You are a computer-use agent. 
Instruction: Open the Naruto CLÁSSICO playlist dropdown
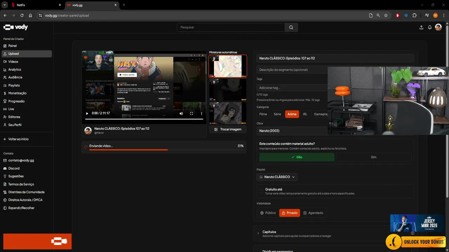click(x=277, y=177)
